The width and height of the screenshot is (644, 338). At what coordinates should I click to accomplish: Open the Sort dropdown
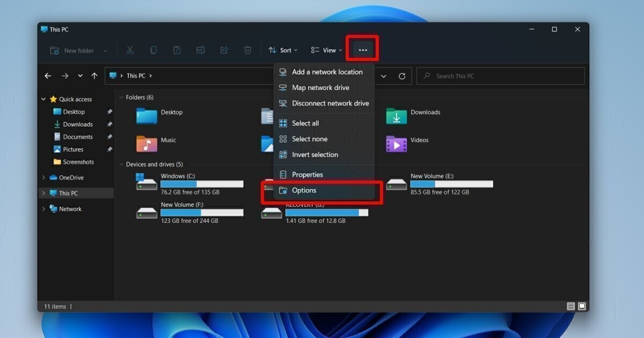coord(283,50)
